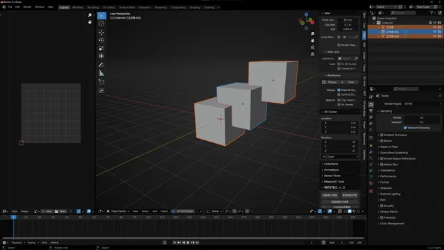Image resolution: width=444 pixels, height=250 pixels.
Task: Click the Wireframes Clear button
Action: point(350,82)
